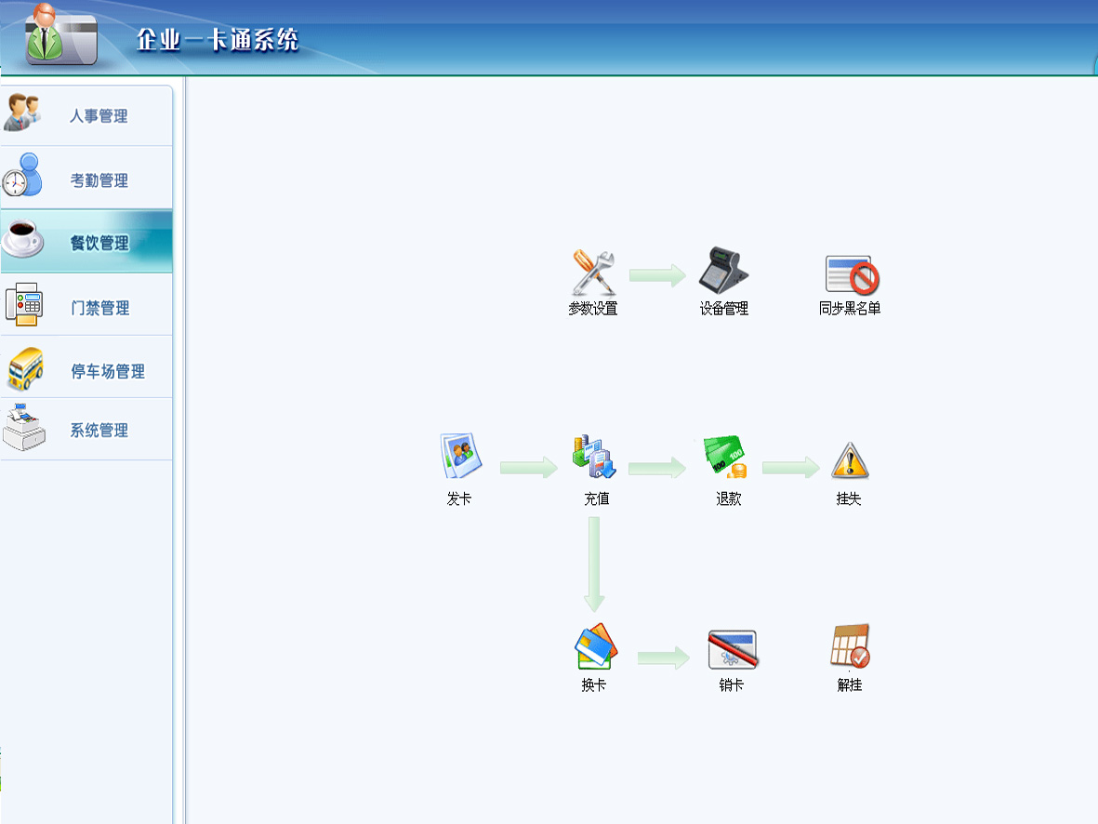Open 同步黑名单 sync blacklist icon
The image size is (1098, 824).
click(x=851, y=274)
